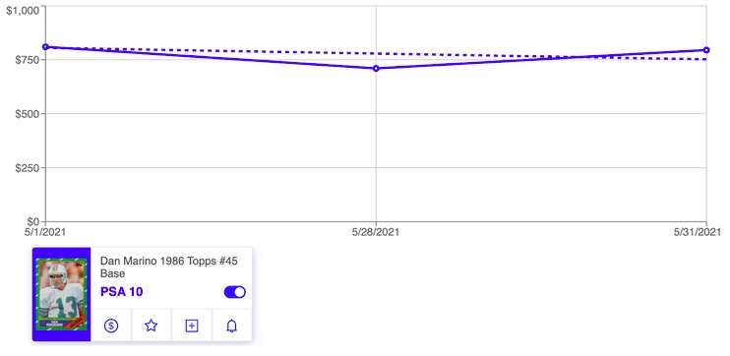Click the 5/28/2021 x-axis date label

coord(376,232)
